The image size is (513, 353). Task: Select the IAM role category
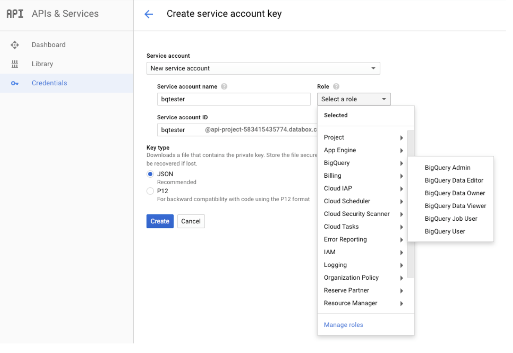click(363, 252)
